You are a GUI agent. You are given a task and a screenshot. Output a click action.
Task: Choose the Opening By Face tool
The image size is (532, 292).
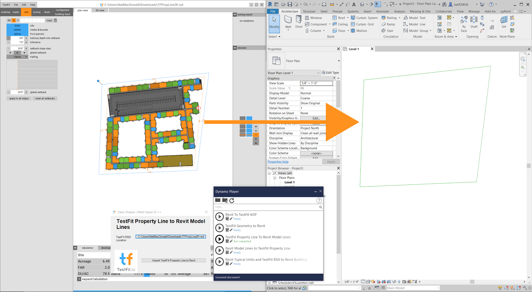pyautogui.click(x=464, y=24)
